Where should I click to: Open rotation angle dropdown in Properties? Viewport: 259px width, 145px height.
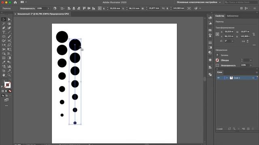[232, 41]
